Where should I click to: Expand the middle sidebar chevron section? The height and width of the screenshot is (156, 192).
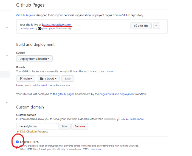pyautogui.click(x=7, y=55)
